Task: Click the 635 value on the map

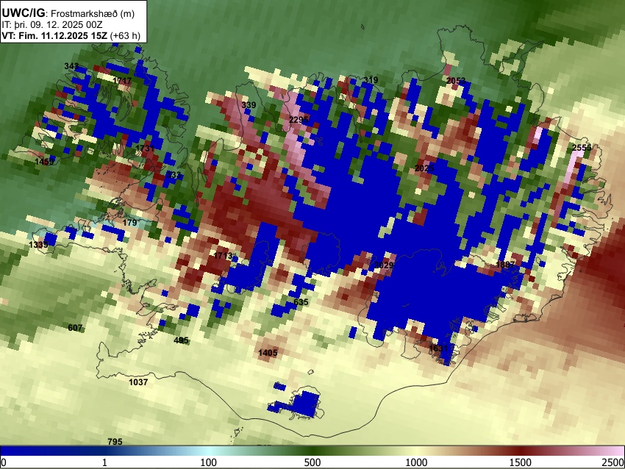Action: pos(301,302)
